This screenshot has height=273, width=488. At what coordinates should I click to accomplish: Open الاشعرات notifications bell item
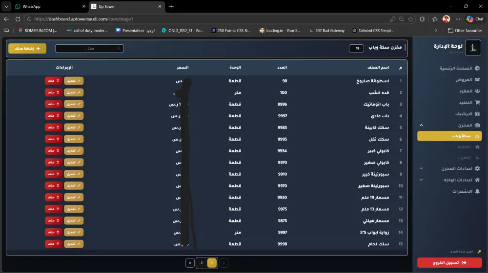pos(466,191)
